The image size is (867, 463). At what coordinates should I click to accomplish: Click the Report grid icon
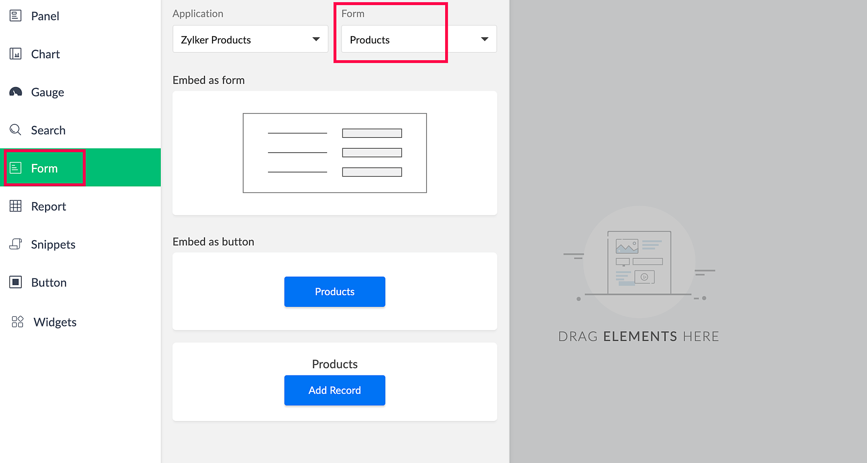tap(16, 206)
